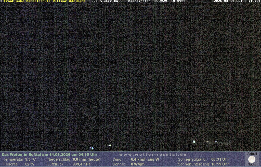Click the moon phase icon
The image size is (261, 167).
252,159
